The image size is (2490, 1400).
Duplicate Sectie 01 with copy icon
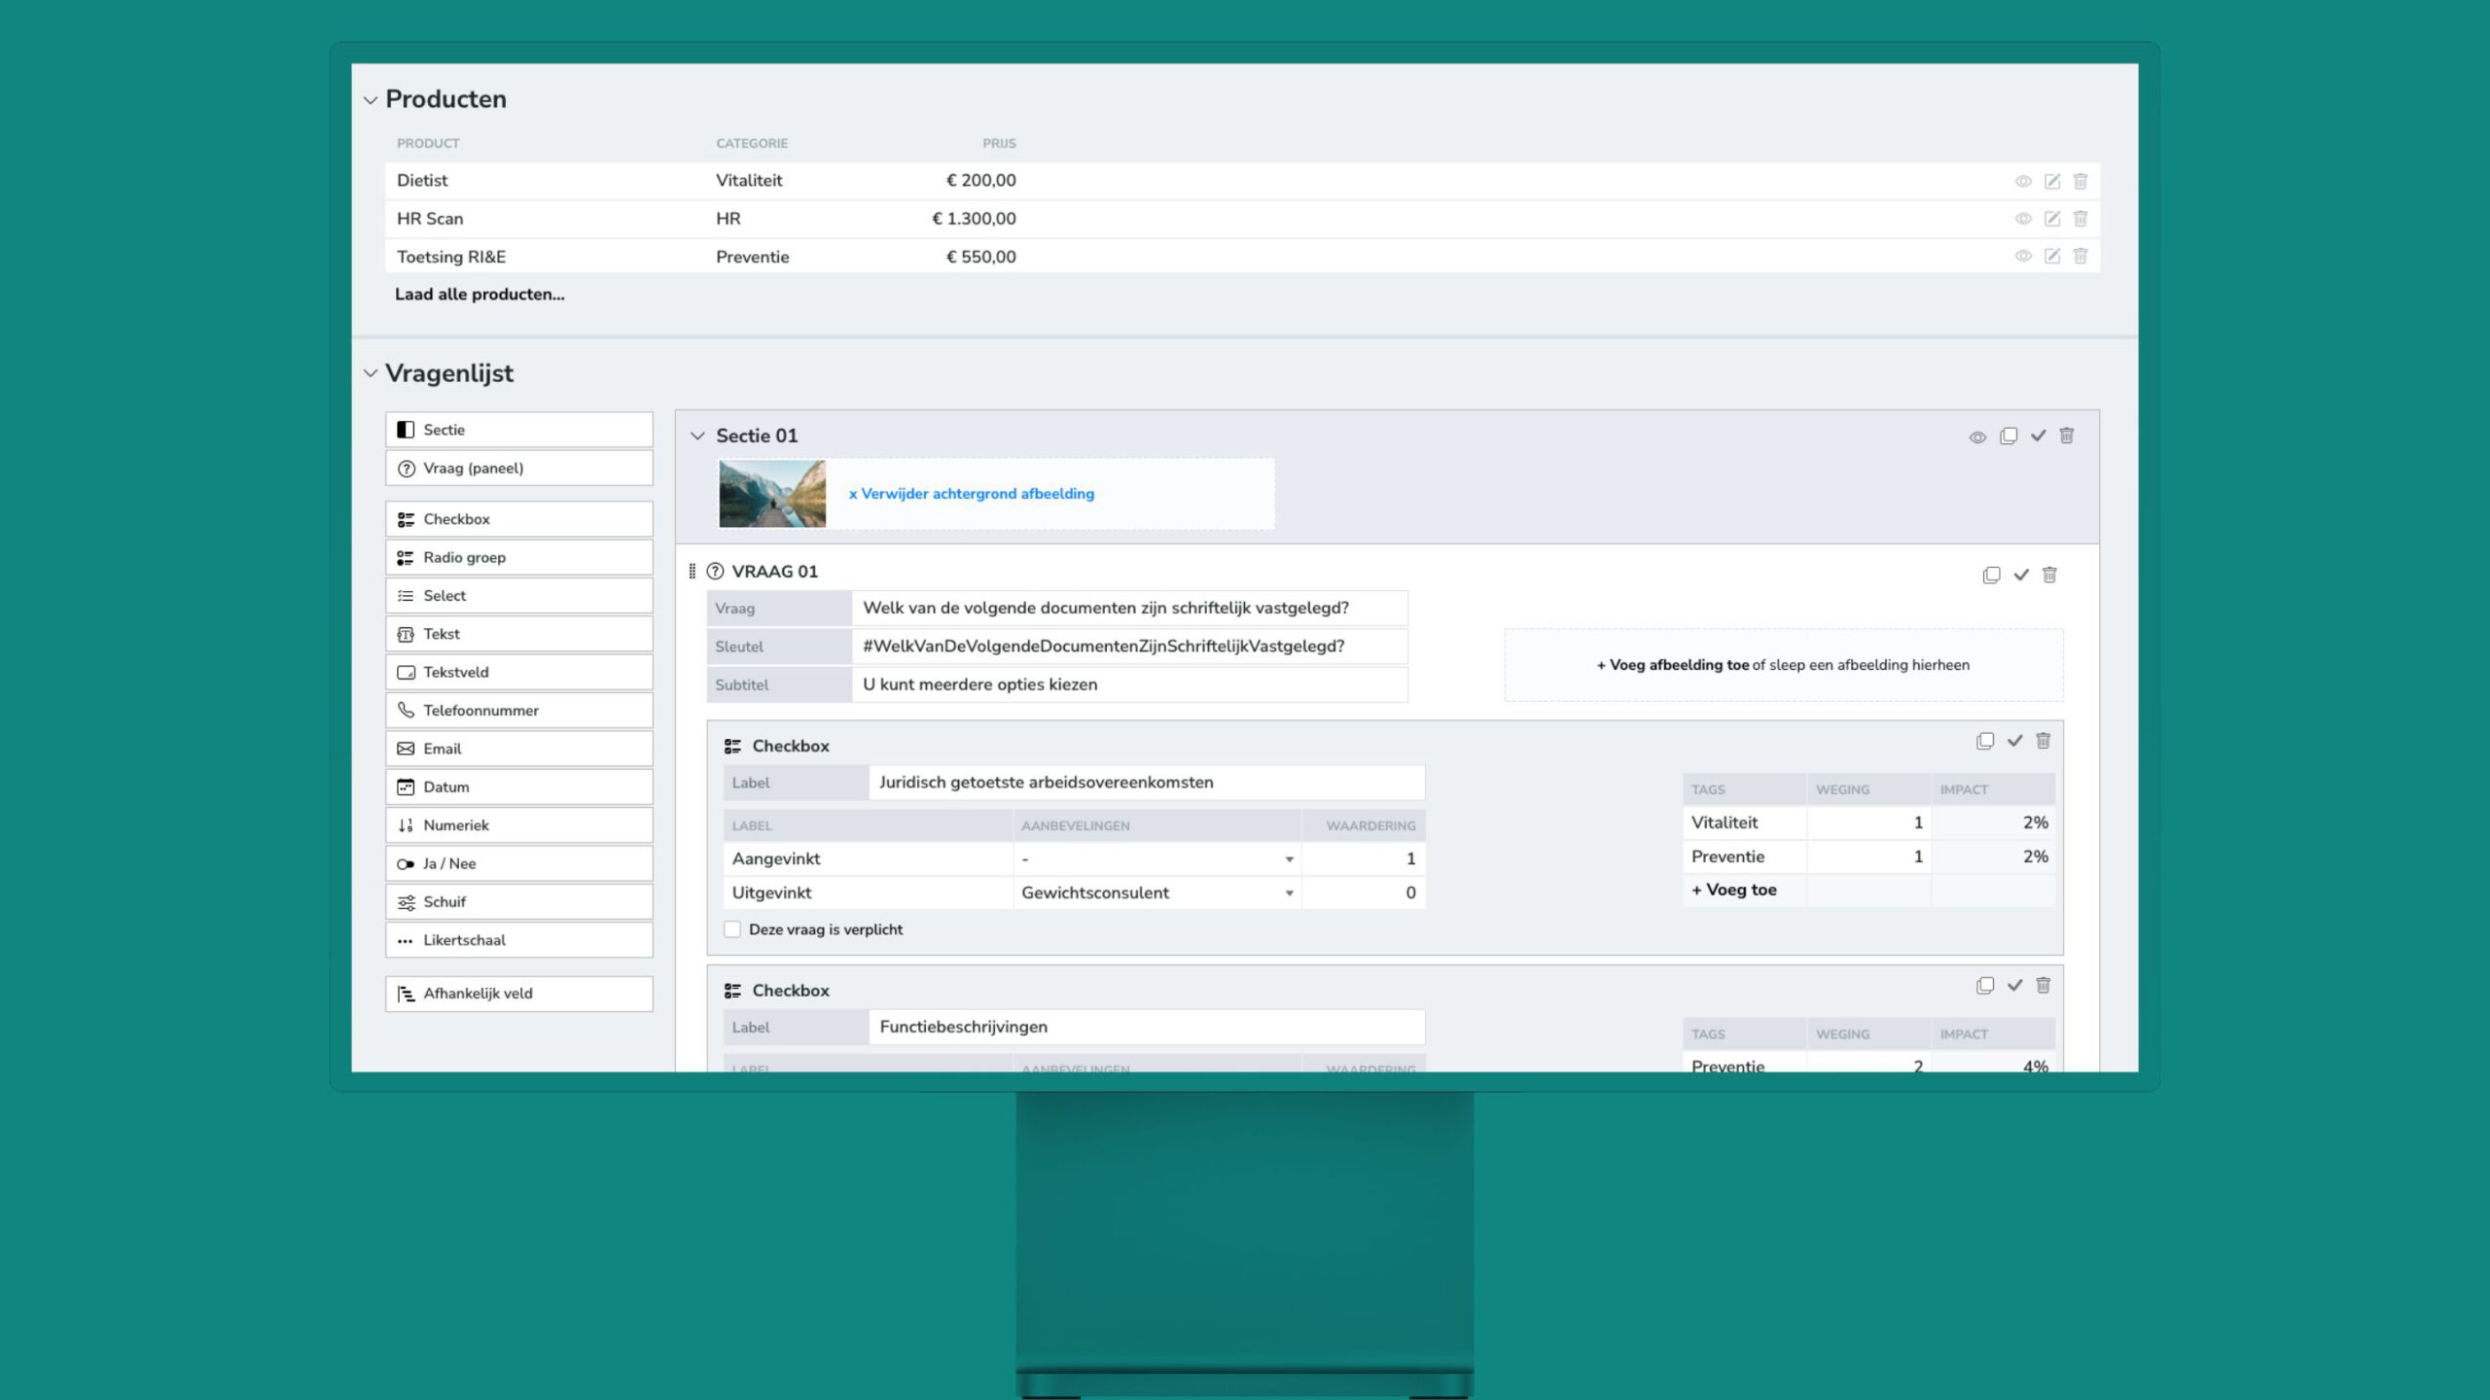pos(2008,437)
